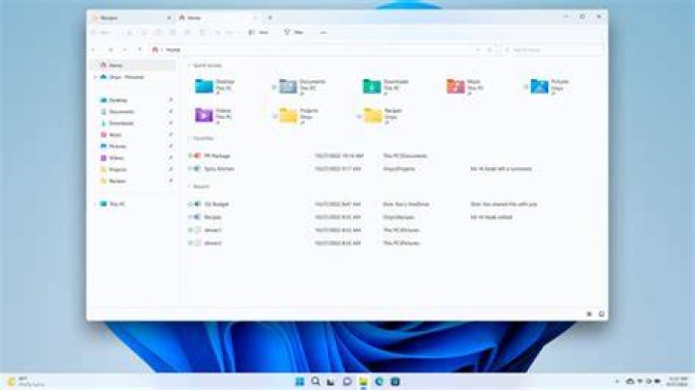Launch Microsoft Edge from the taskbar
This screenshot has height=390, width=695.
click(x=379, y=381)
